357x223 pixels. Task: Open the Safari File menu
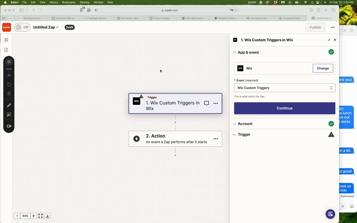25,2
